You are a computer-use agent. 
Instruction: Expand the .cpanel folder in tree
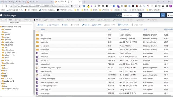click(1, 34)
